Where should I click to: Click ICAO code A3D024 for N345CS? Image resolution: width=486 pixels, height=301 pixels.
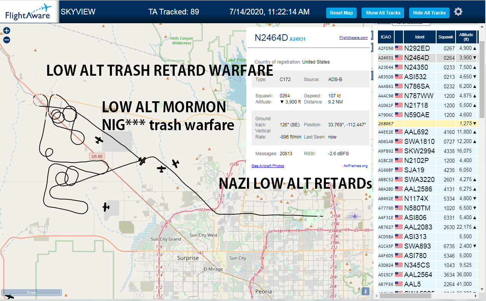(386, 265)
